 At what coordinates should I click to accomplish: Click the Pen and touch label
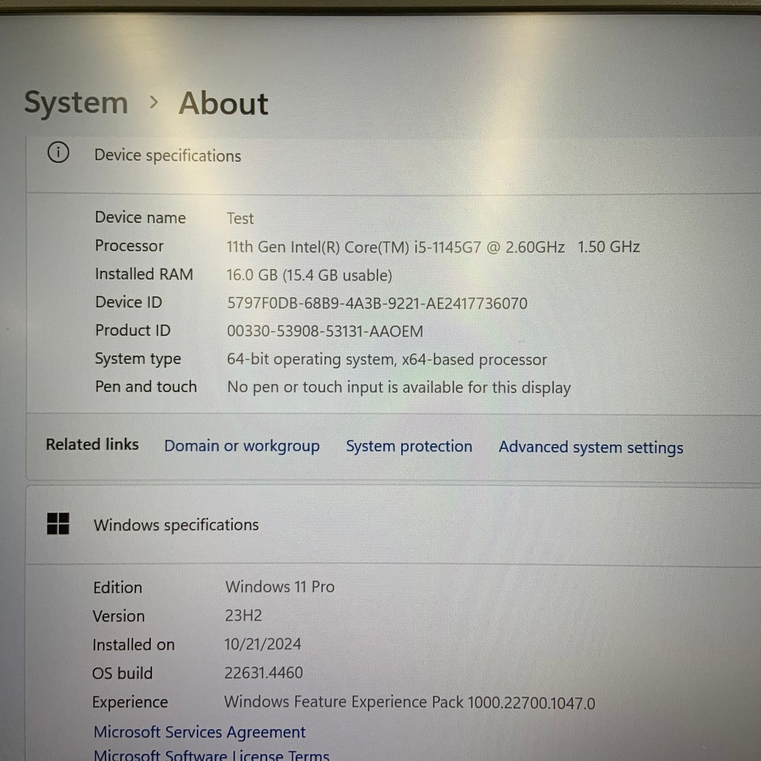[146, 387]
